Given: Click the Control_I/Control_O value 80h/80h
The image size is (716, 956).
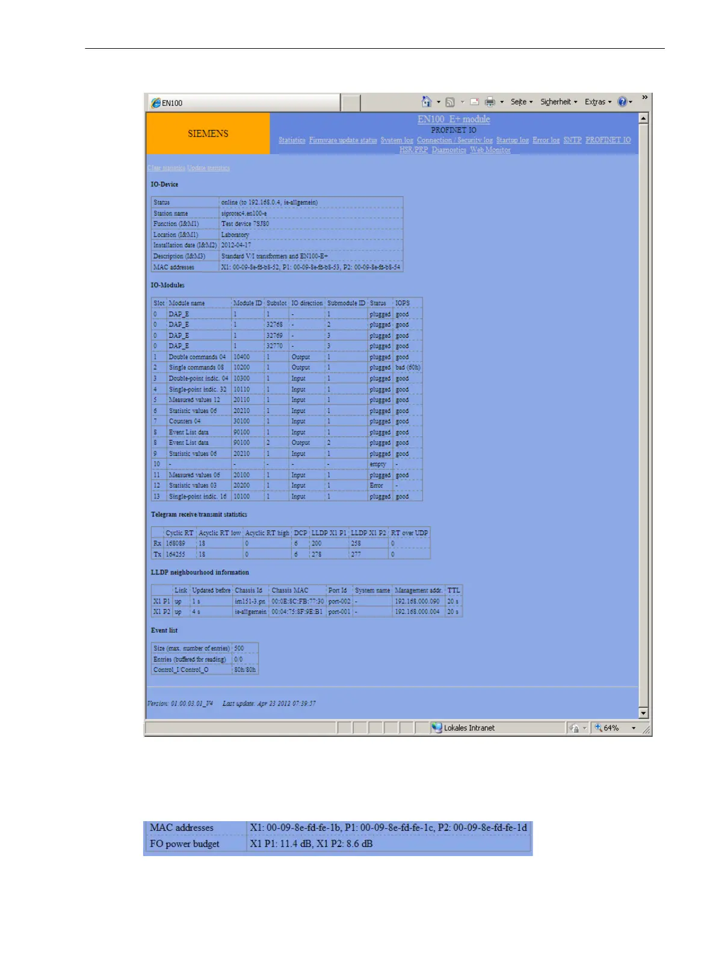Looking at the screenshot, I should 245,669.
